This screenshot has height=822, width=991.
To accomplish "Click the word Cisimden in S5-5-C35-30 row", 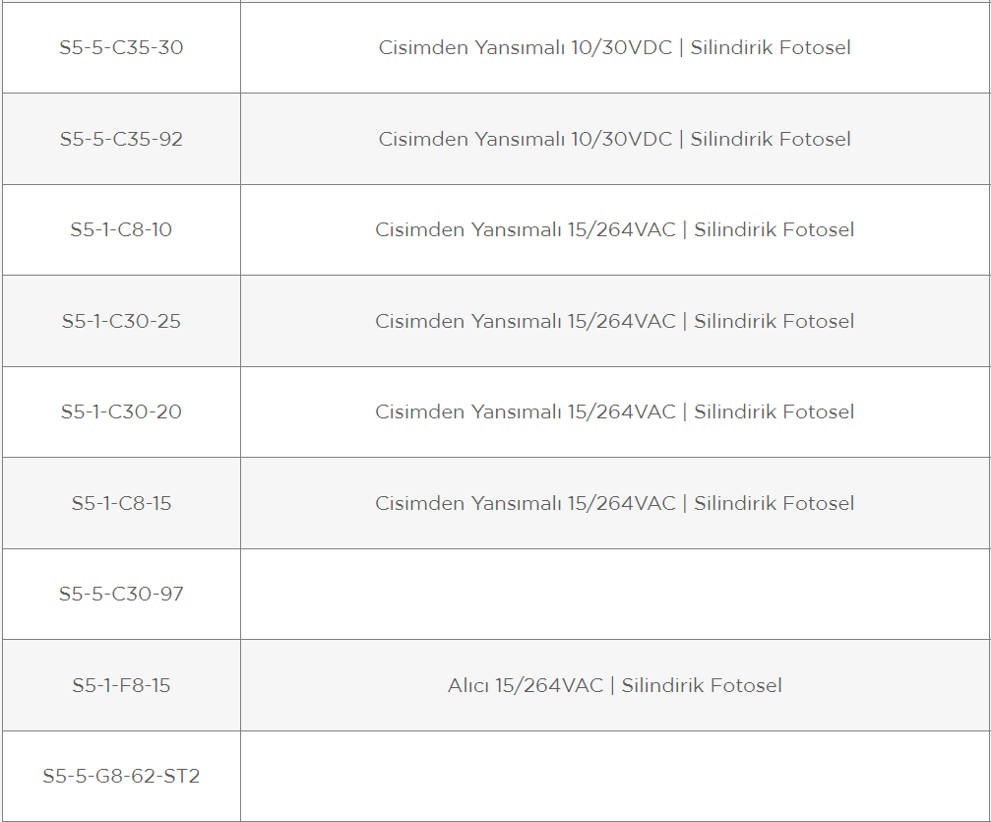I will [423, 47].
